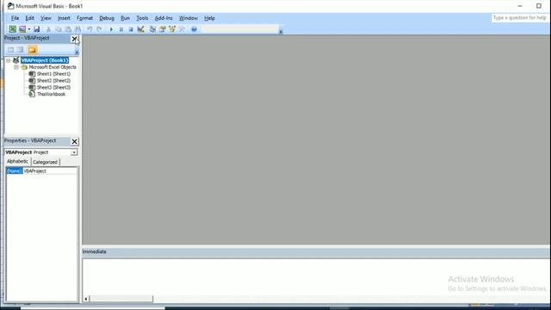
Task: Click the Break pause icon
Action: pyautogui.click(x=121, y=29)
